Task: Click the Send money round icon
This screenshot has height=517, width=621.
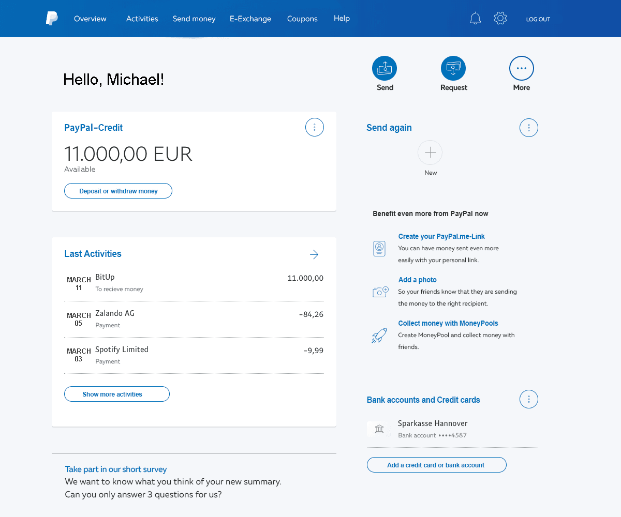Action: coord(385,68)
